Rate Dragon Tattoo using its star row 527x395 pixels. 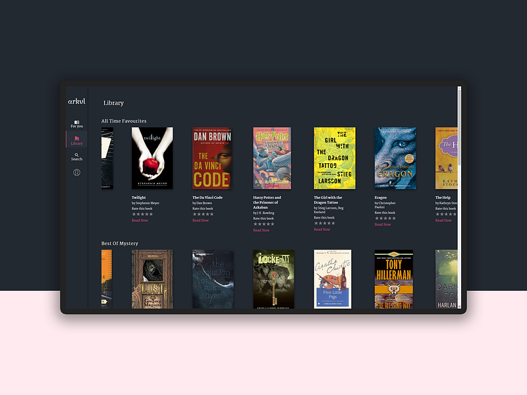[x=325, y=223]
